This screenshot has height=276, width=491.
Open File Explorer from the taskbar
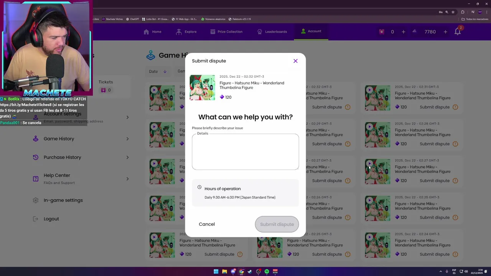pos(224,271)
